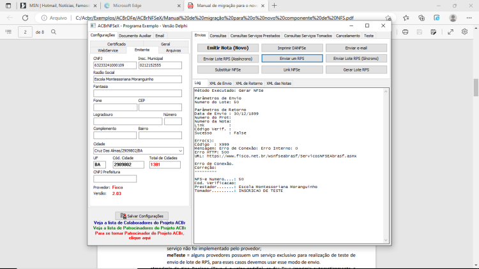Select the WebService settings tab
Viewport: 479px width, 269px height.
[x=108, y=50]
